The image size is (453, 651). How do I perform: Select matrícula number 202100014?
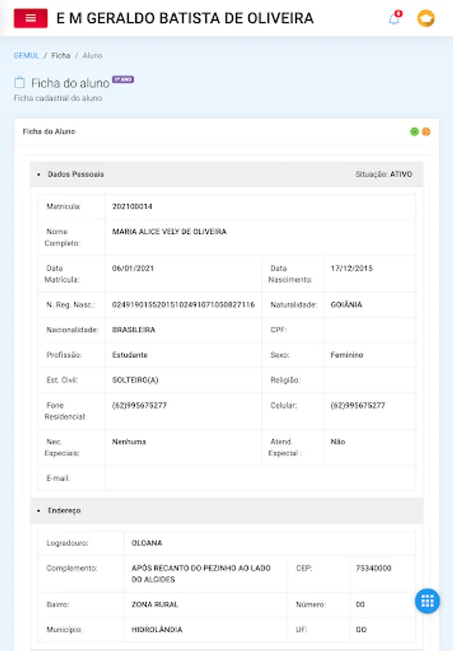coord(132,206)
